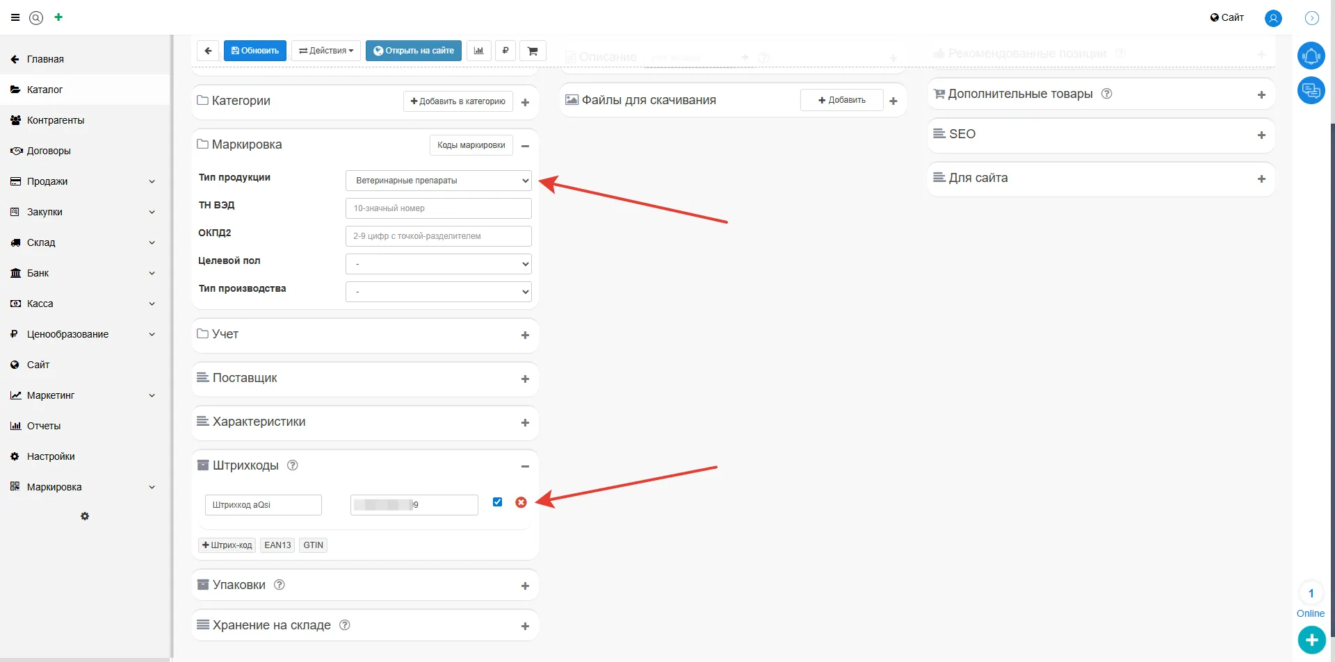Open the chart statistics toolbar icon
This screenshot has height=662, width=1335.
point(478,51)
